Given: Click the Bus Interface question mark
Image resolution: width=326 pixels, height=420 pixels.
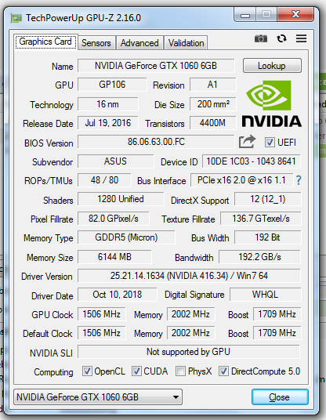Looking at the screenshot, I should click(299, 180).
